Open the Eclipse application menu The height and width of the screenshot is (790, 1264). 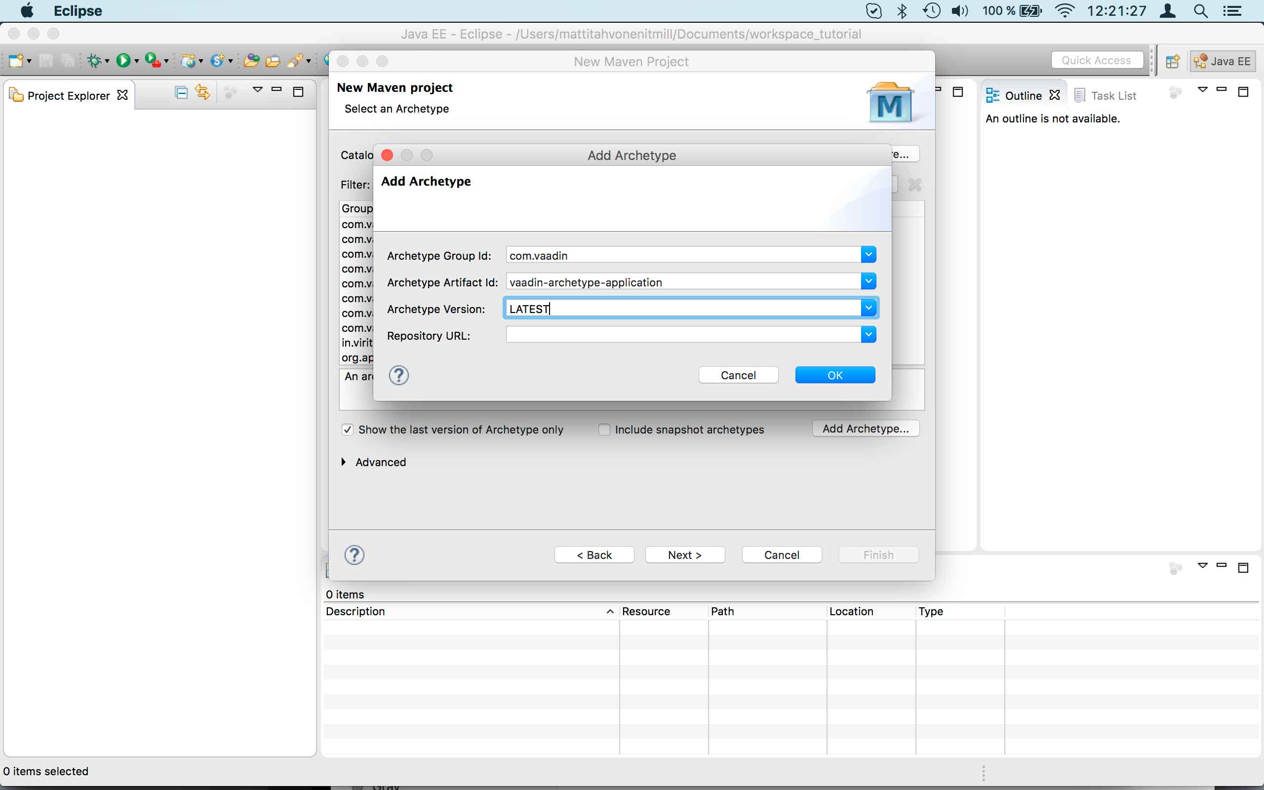78,11
